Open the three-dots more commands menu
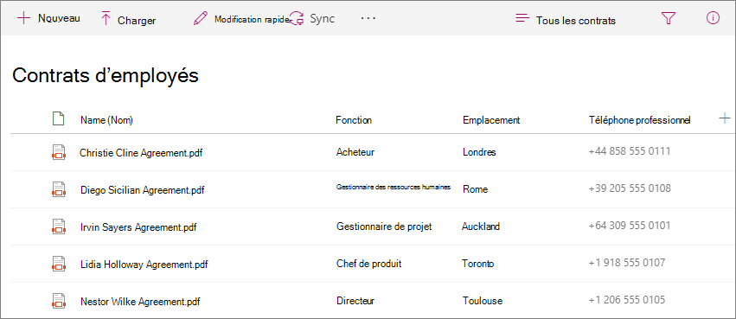Screen dimensions: 736x319 (368, 18)
